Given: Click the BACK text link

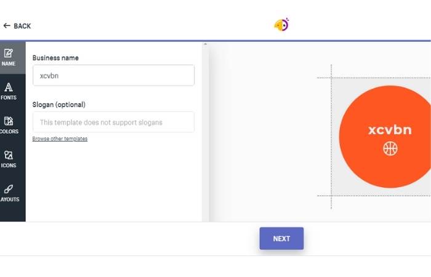Looking at the screenshot, I should (x=22, y=26).
